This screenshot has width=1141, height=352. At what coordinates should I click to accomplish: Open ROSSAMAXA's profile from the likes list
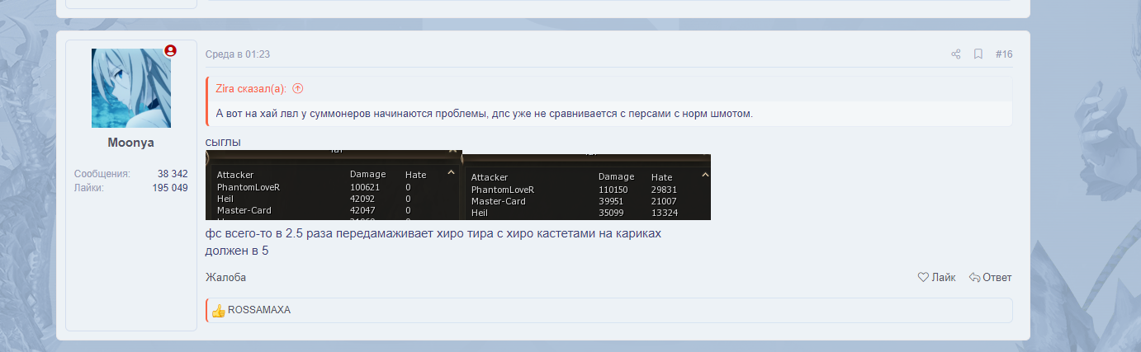(258, 310)
